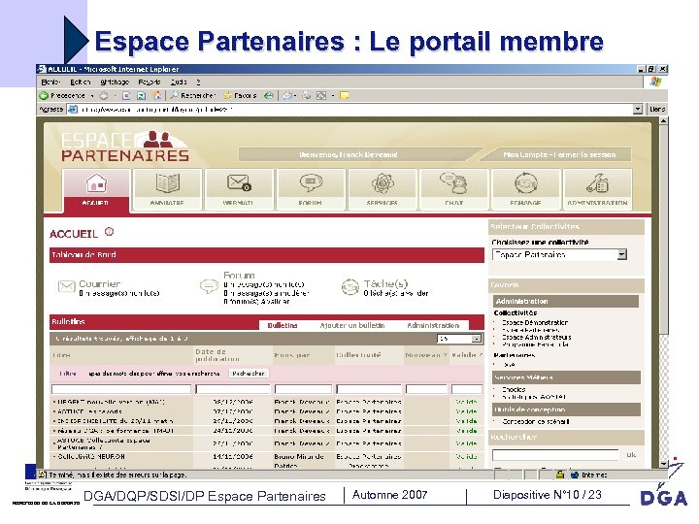Switch to the Administration tab in Bulletins
The image size is (699, 524).
pyautogui.click(x=433, y=325)
